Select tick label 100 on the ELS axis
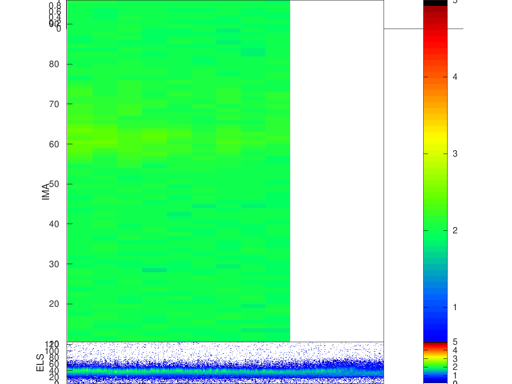This screenshot has width=512, height=384. [x=52, y=351]
